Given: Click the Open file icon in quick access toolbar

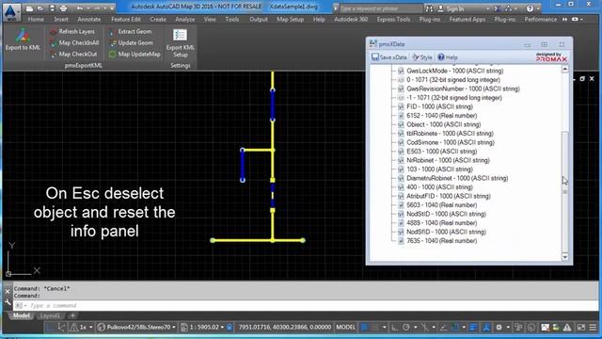Looking at the screenshot, I should [x=40, y=8].
